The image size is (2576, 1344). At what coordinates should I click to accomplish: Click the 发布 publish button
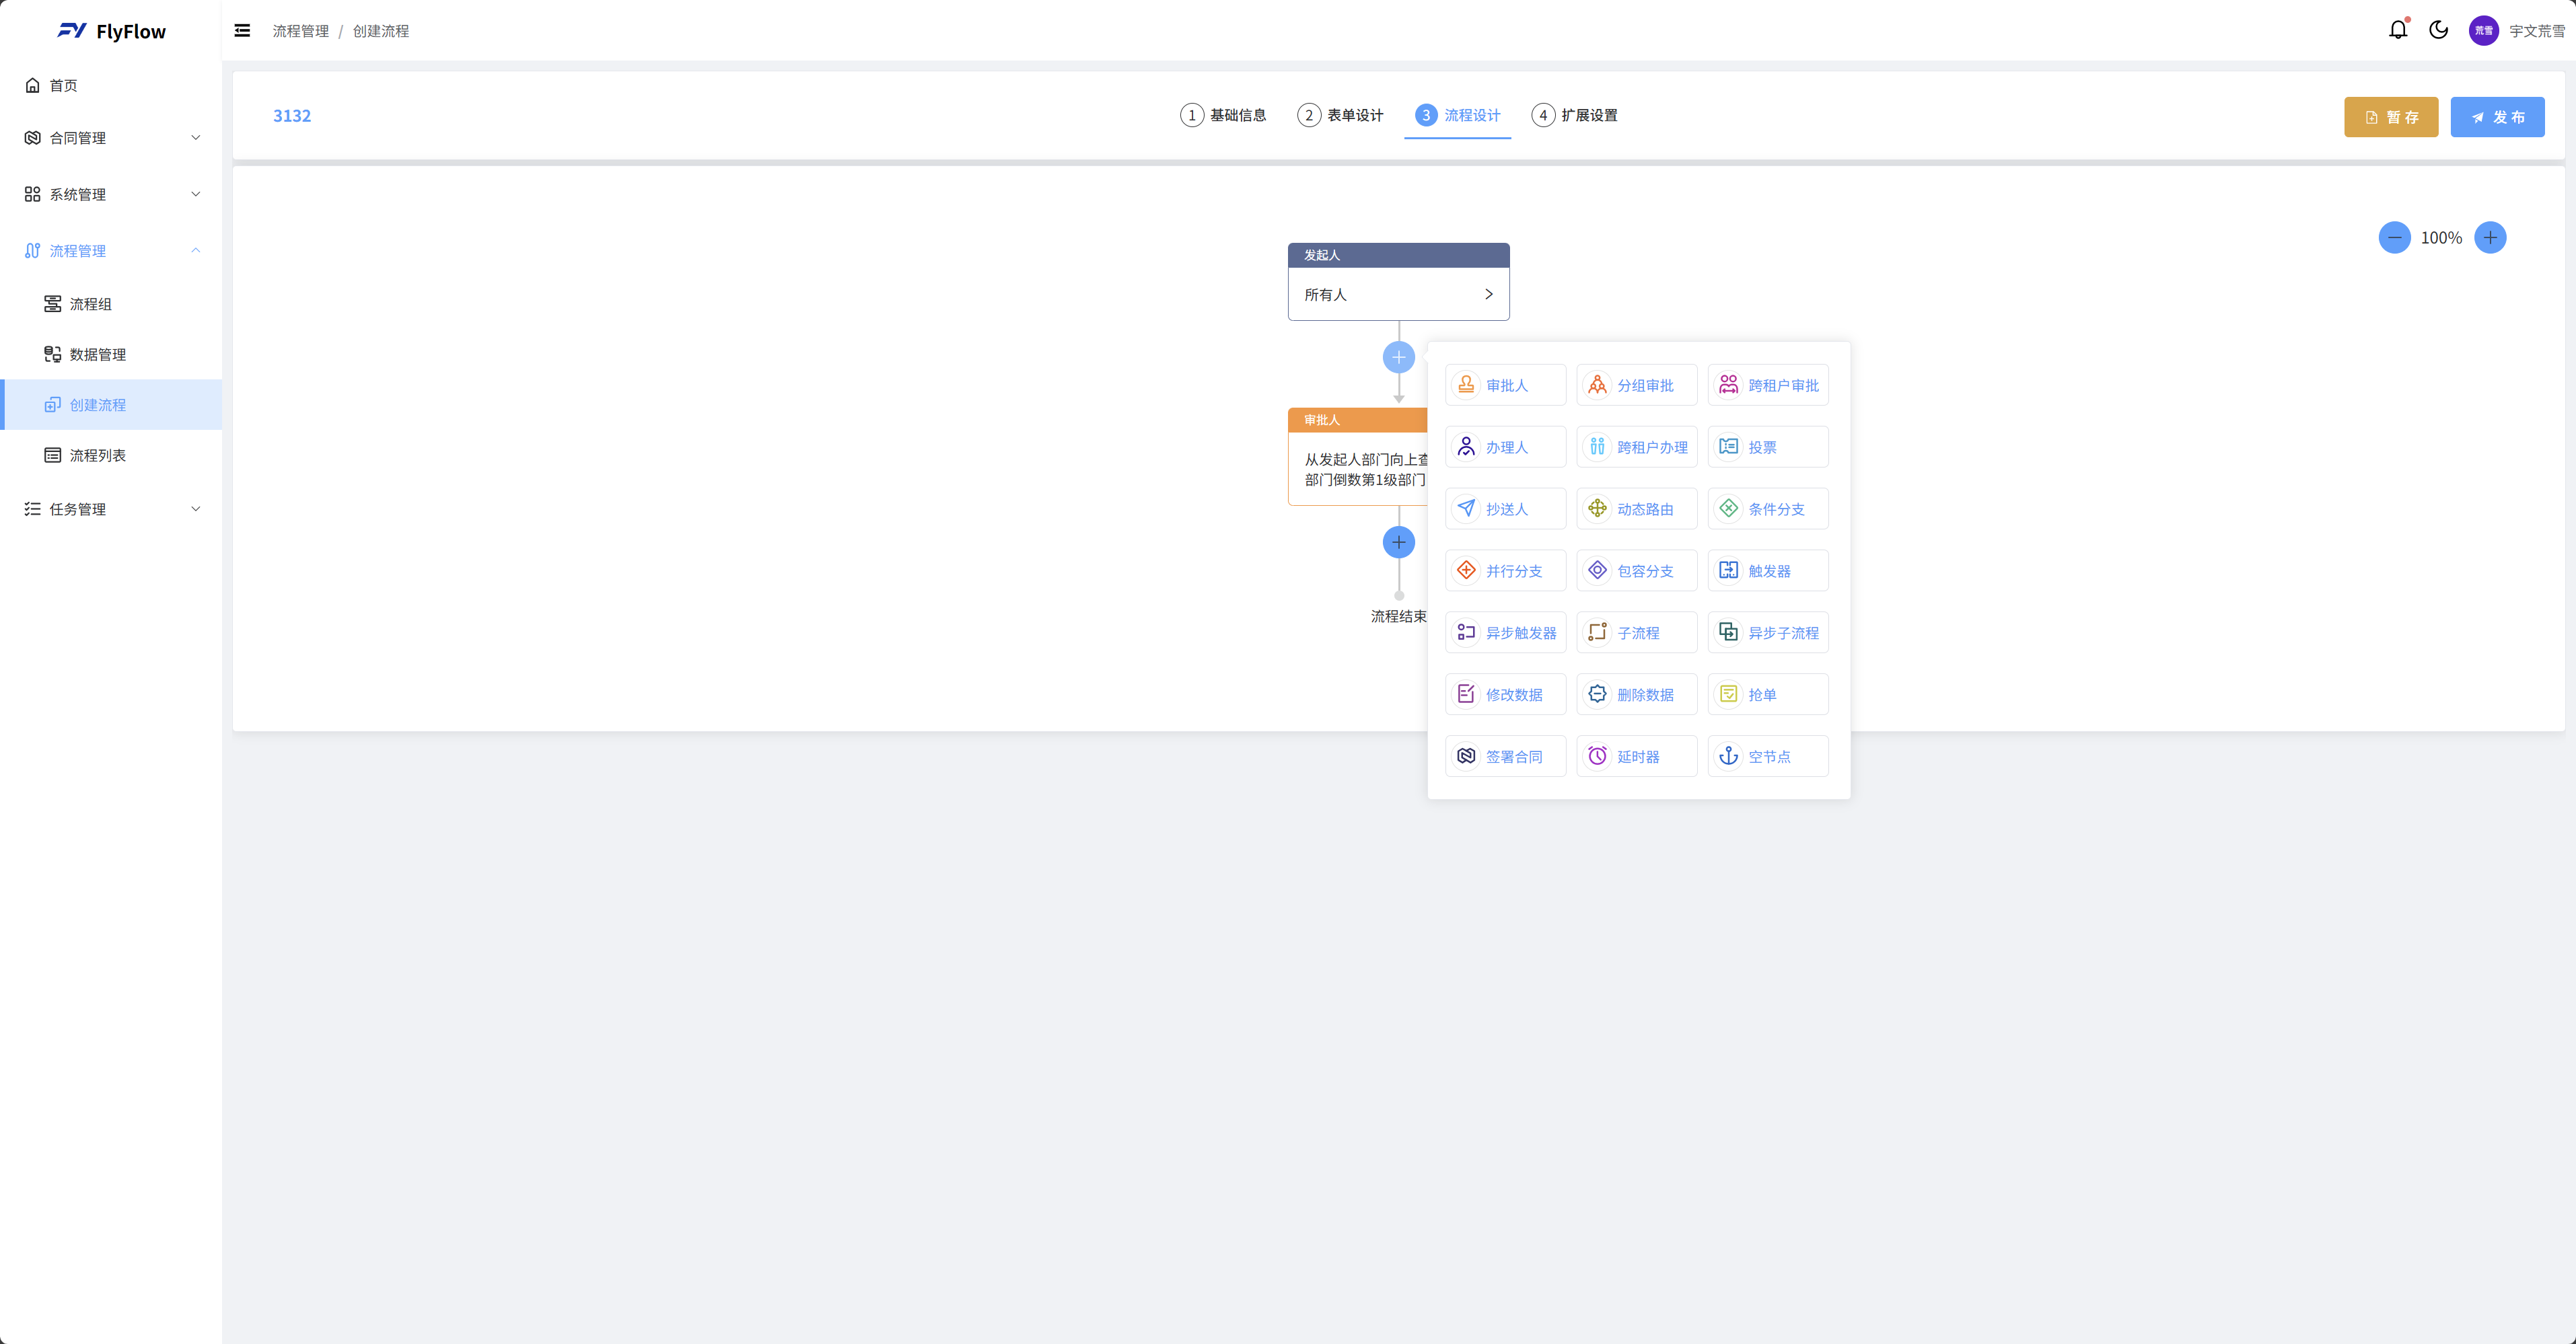tap(2497, 117)
